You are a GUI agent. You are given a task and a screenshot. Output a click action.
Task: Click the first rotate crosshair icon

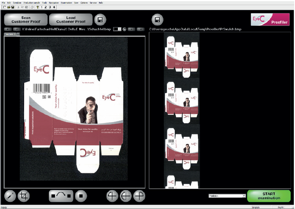tap(112, 196)
